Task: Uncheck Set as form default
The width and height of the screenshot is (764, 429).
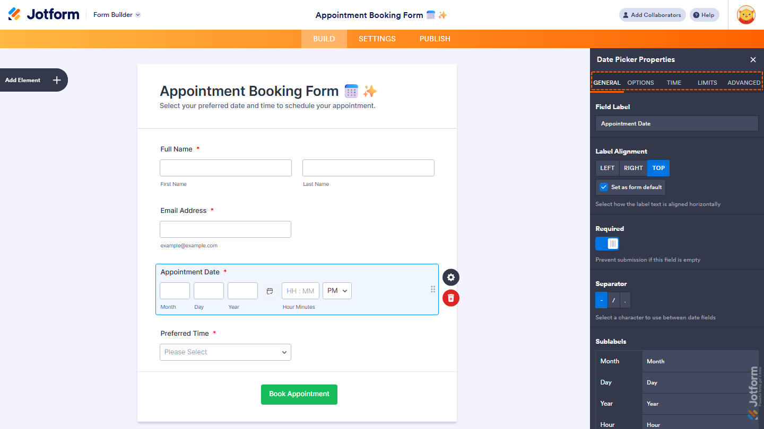Action: coord(603,187)
